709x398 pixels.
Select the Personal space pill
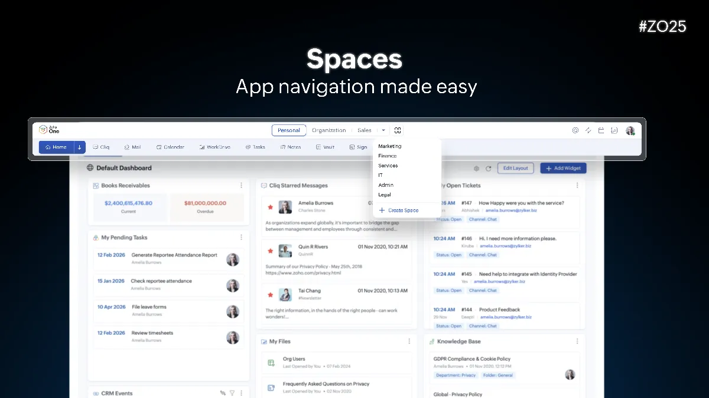coord(289,130)
